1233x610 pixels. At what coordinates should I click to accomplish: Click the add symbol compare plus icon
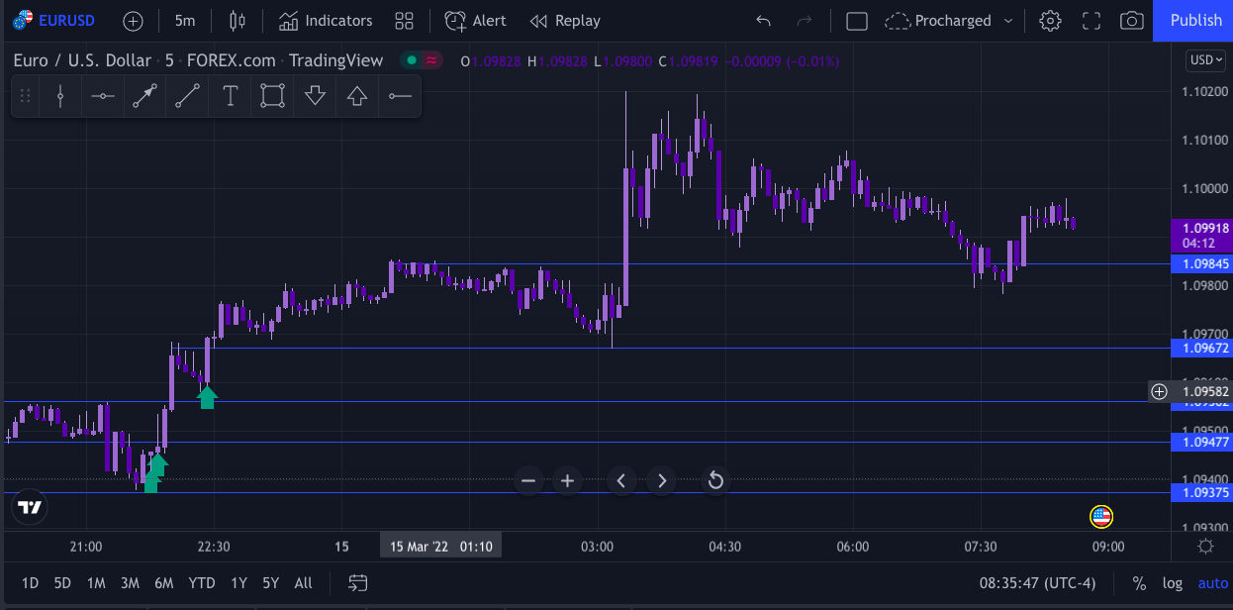coord(133,21)
